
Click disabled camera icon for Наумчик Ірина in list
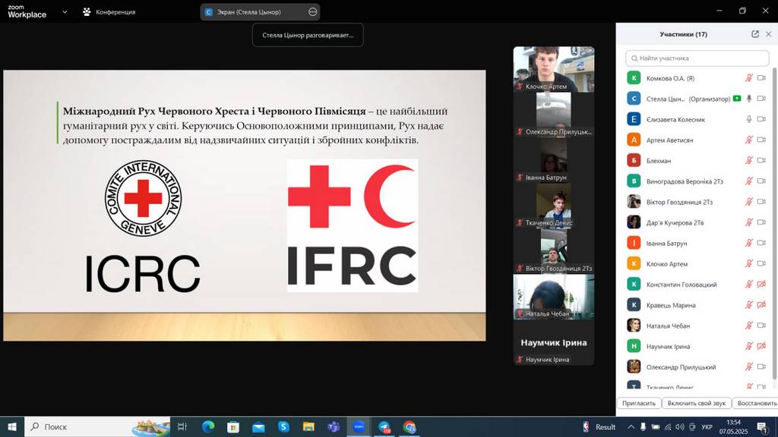click(761, 346)
